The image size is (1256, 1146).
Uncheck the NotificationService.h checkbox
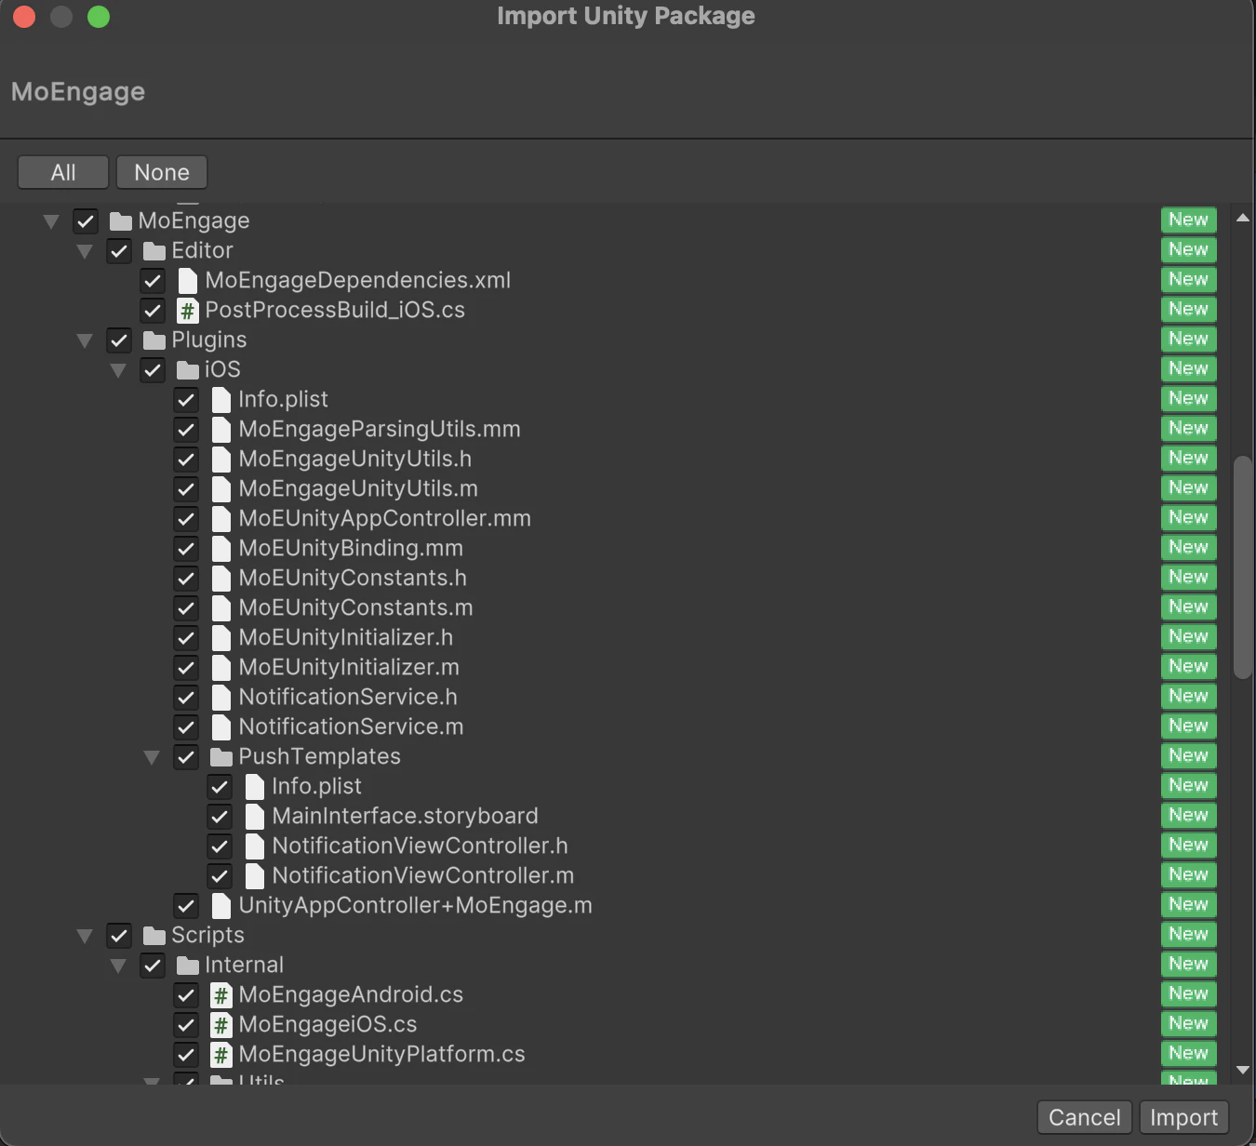185,698
